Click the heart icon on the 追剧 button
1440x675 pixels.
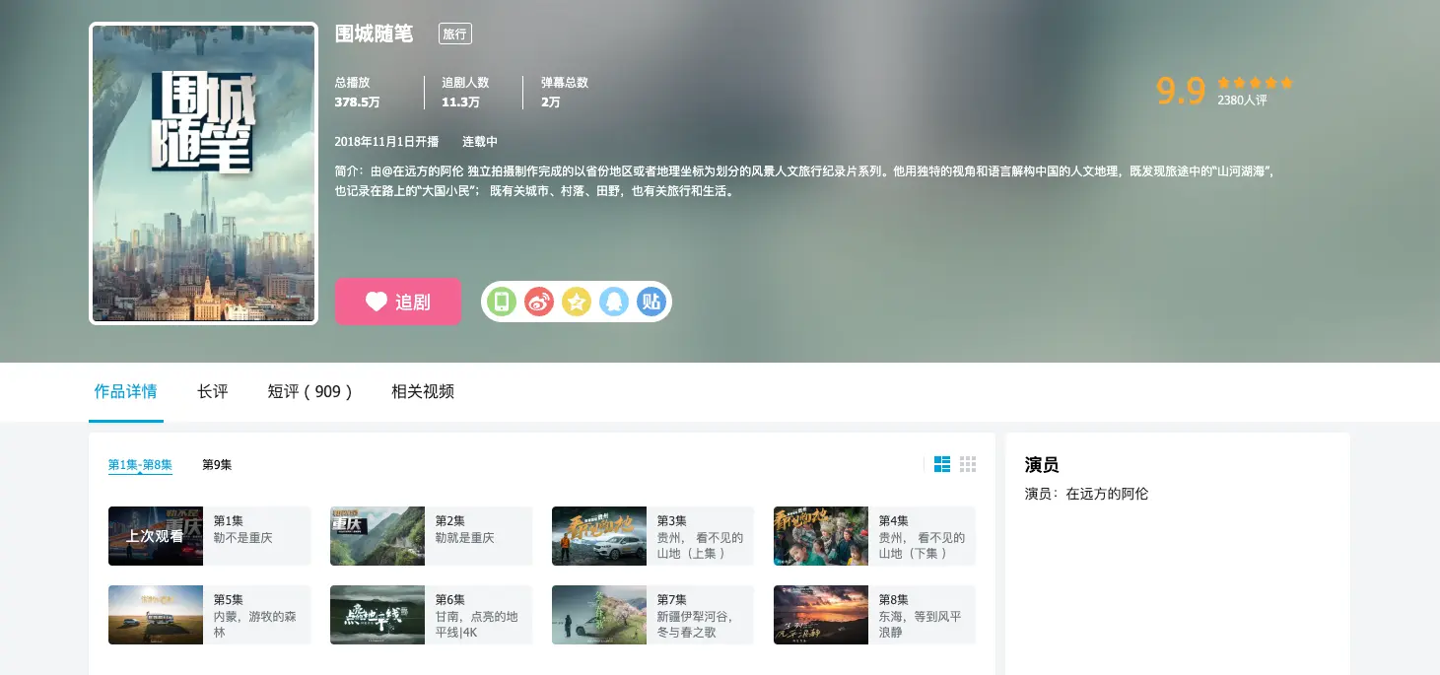coord(377,302)
